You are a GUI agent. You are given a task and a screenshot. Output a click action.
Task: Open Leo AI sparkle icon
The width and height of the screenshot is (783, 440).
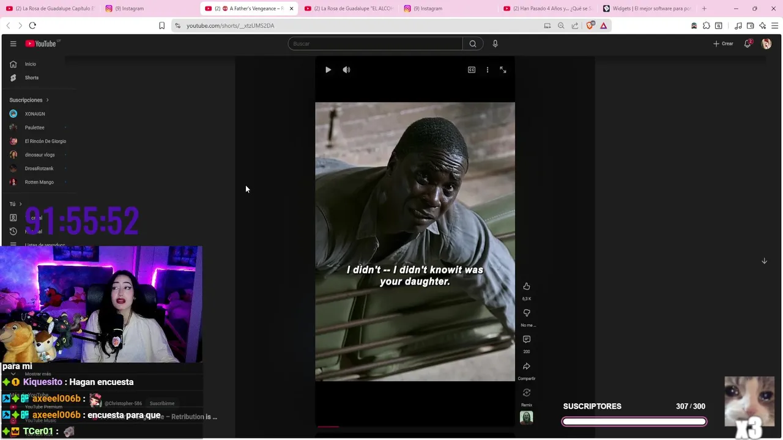762,26
